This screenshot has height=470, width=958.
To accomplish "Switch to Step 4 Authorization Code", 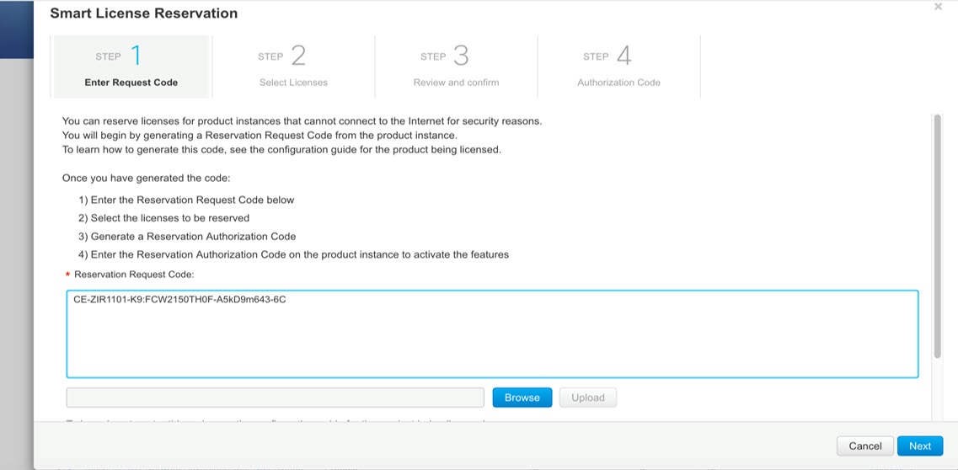I will (x=618, y=67).
